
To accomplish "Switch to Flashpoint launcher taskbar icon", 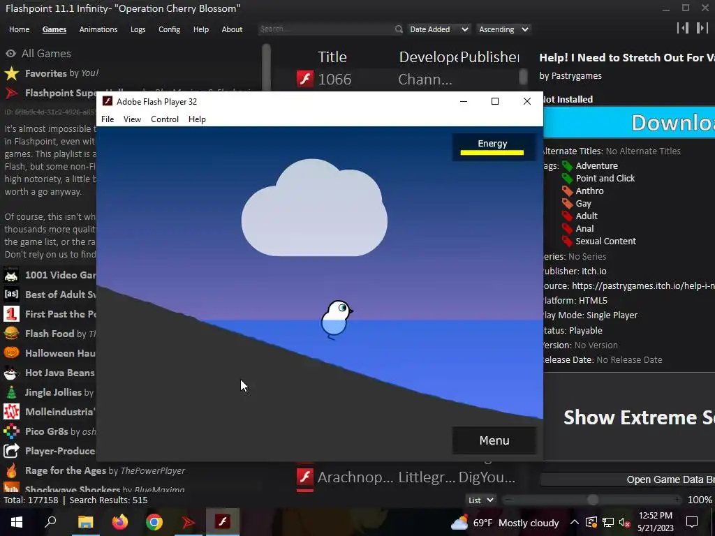I will tap(189, 522).
